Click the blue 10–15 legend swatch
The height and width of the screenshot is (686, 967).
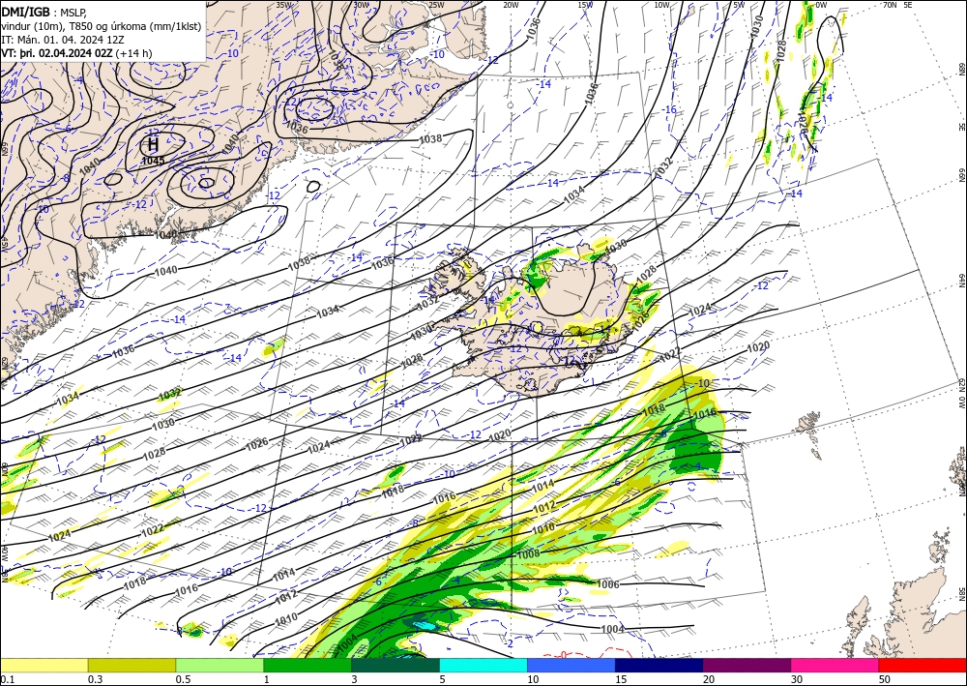coord(571,665)
